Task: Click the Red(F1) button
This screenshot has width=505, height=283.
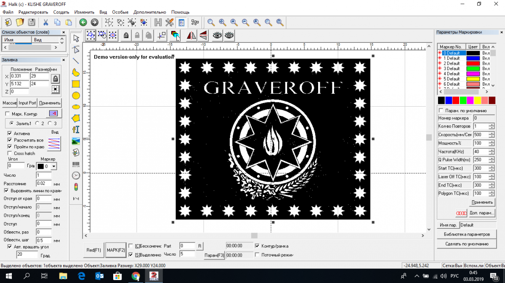Action: pyautogui.click(x=94, y=250)
